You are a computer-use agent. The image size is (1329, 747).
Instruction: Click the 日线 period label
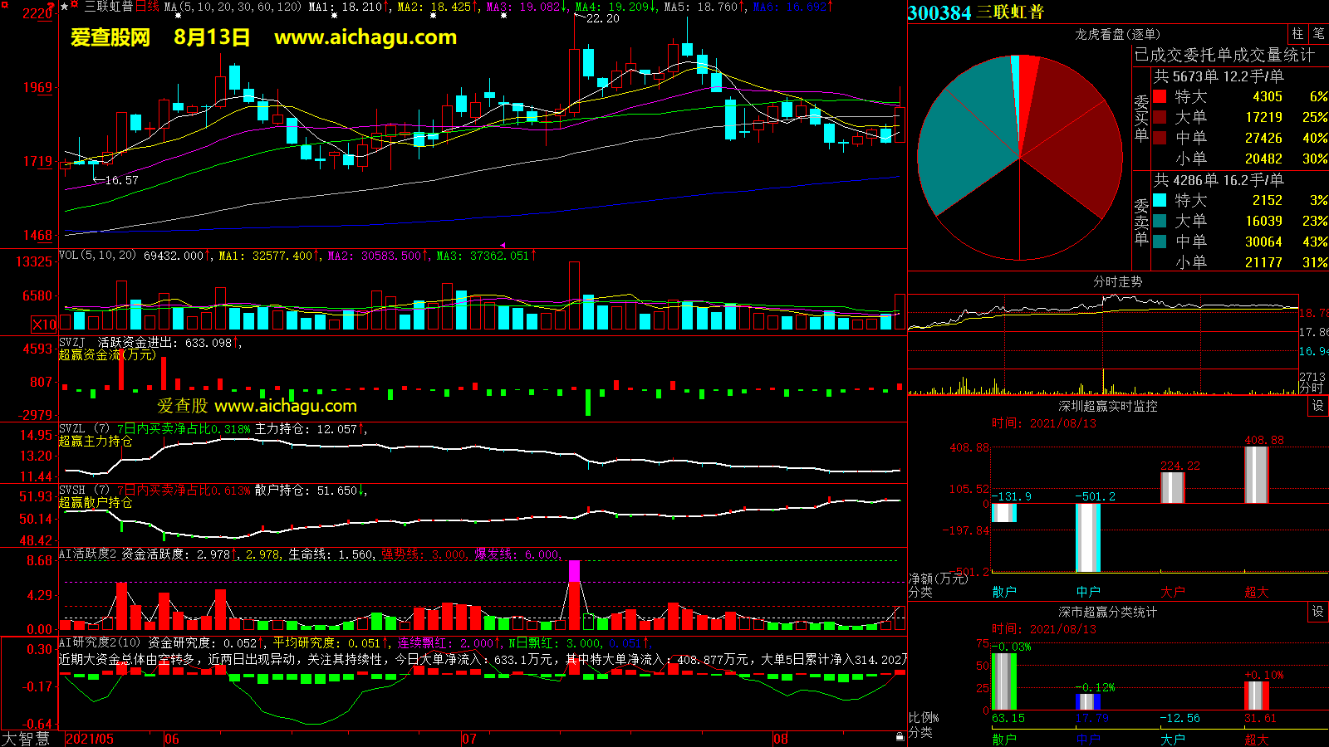click(147, 7)
